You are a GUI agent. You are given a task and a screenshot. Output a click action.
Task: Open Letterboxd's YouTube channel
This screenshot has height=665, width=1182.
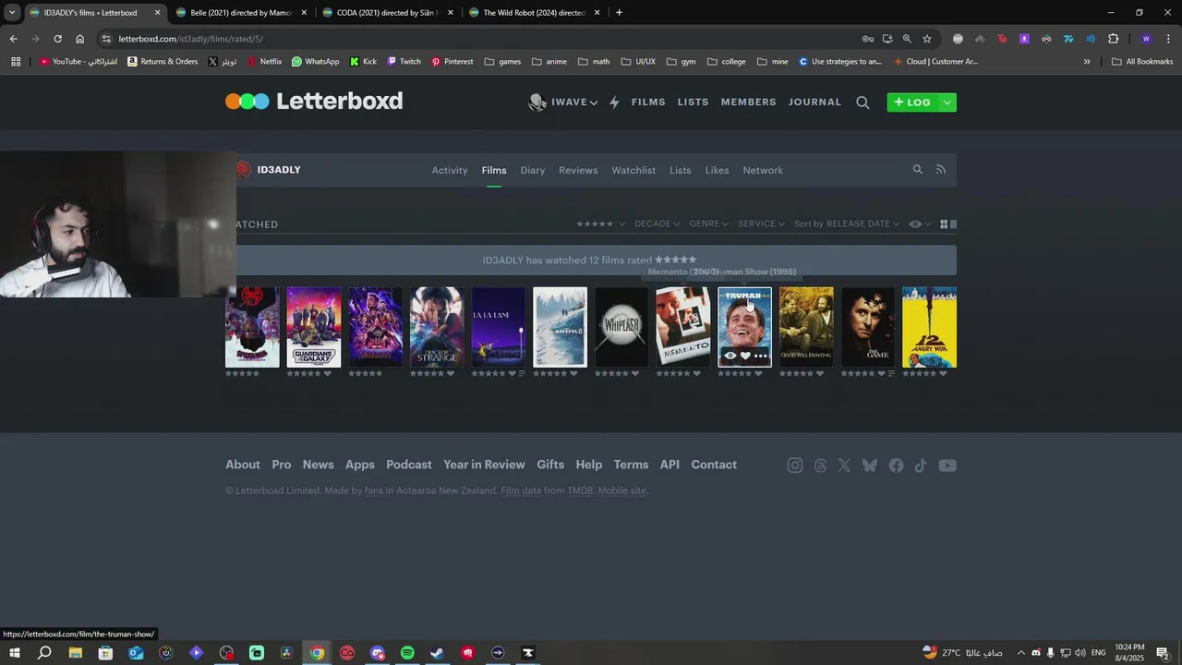point(947,465)
